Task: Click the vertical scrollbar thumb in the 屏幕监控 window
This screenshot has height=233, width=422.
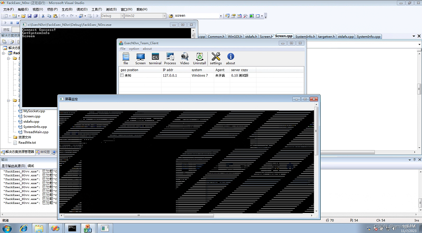Action: coord(316,131)
